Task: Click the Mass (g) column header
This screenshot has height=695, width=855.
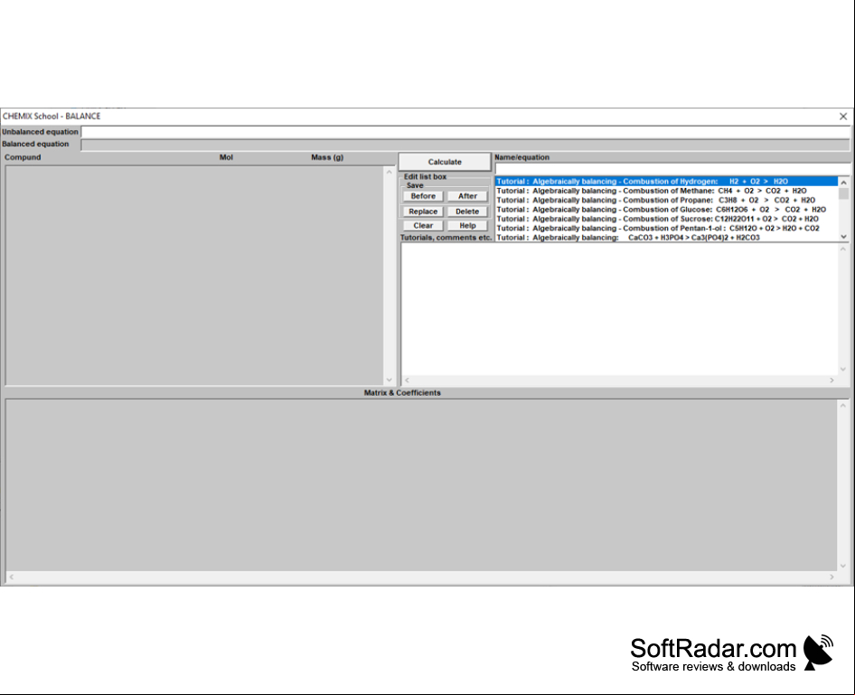Action: click(x=327, y=157)
